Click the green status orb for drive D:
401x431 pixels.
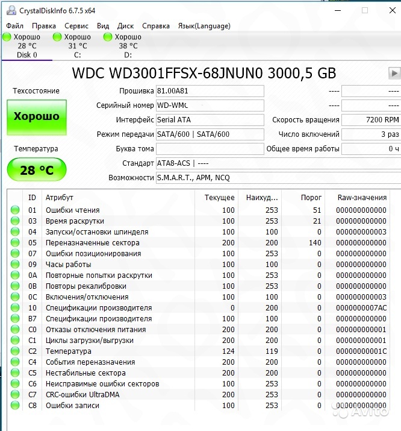tap(108, 37)
